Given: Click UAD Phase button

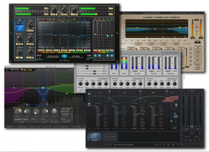Looking at the screenshot, I should [89, 55].
